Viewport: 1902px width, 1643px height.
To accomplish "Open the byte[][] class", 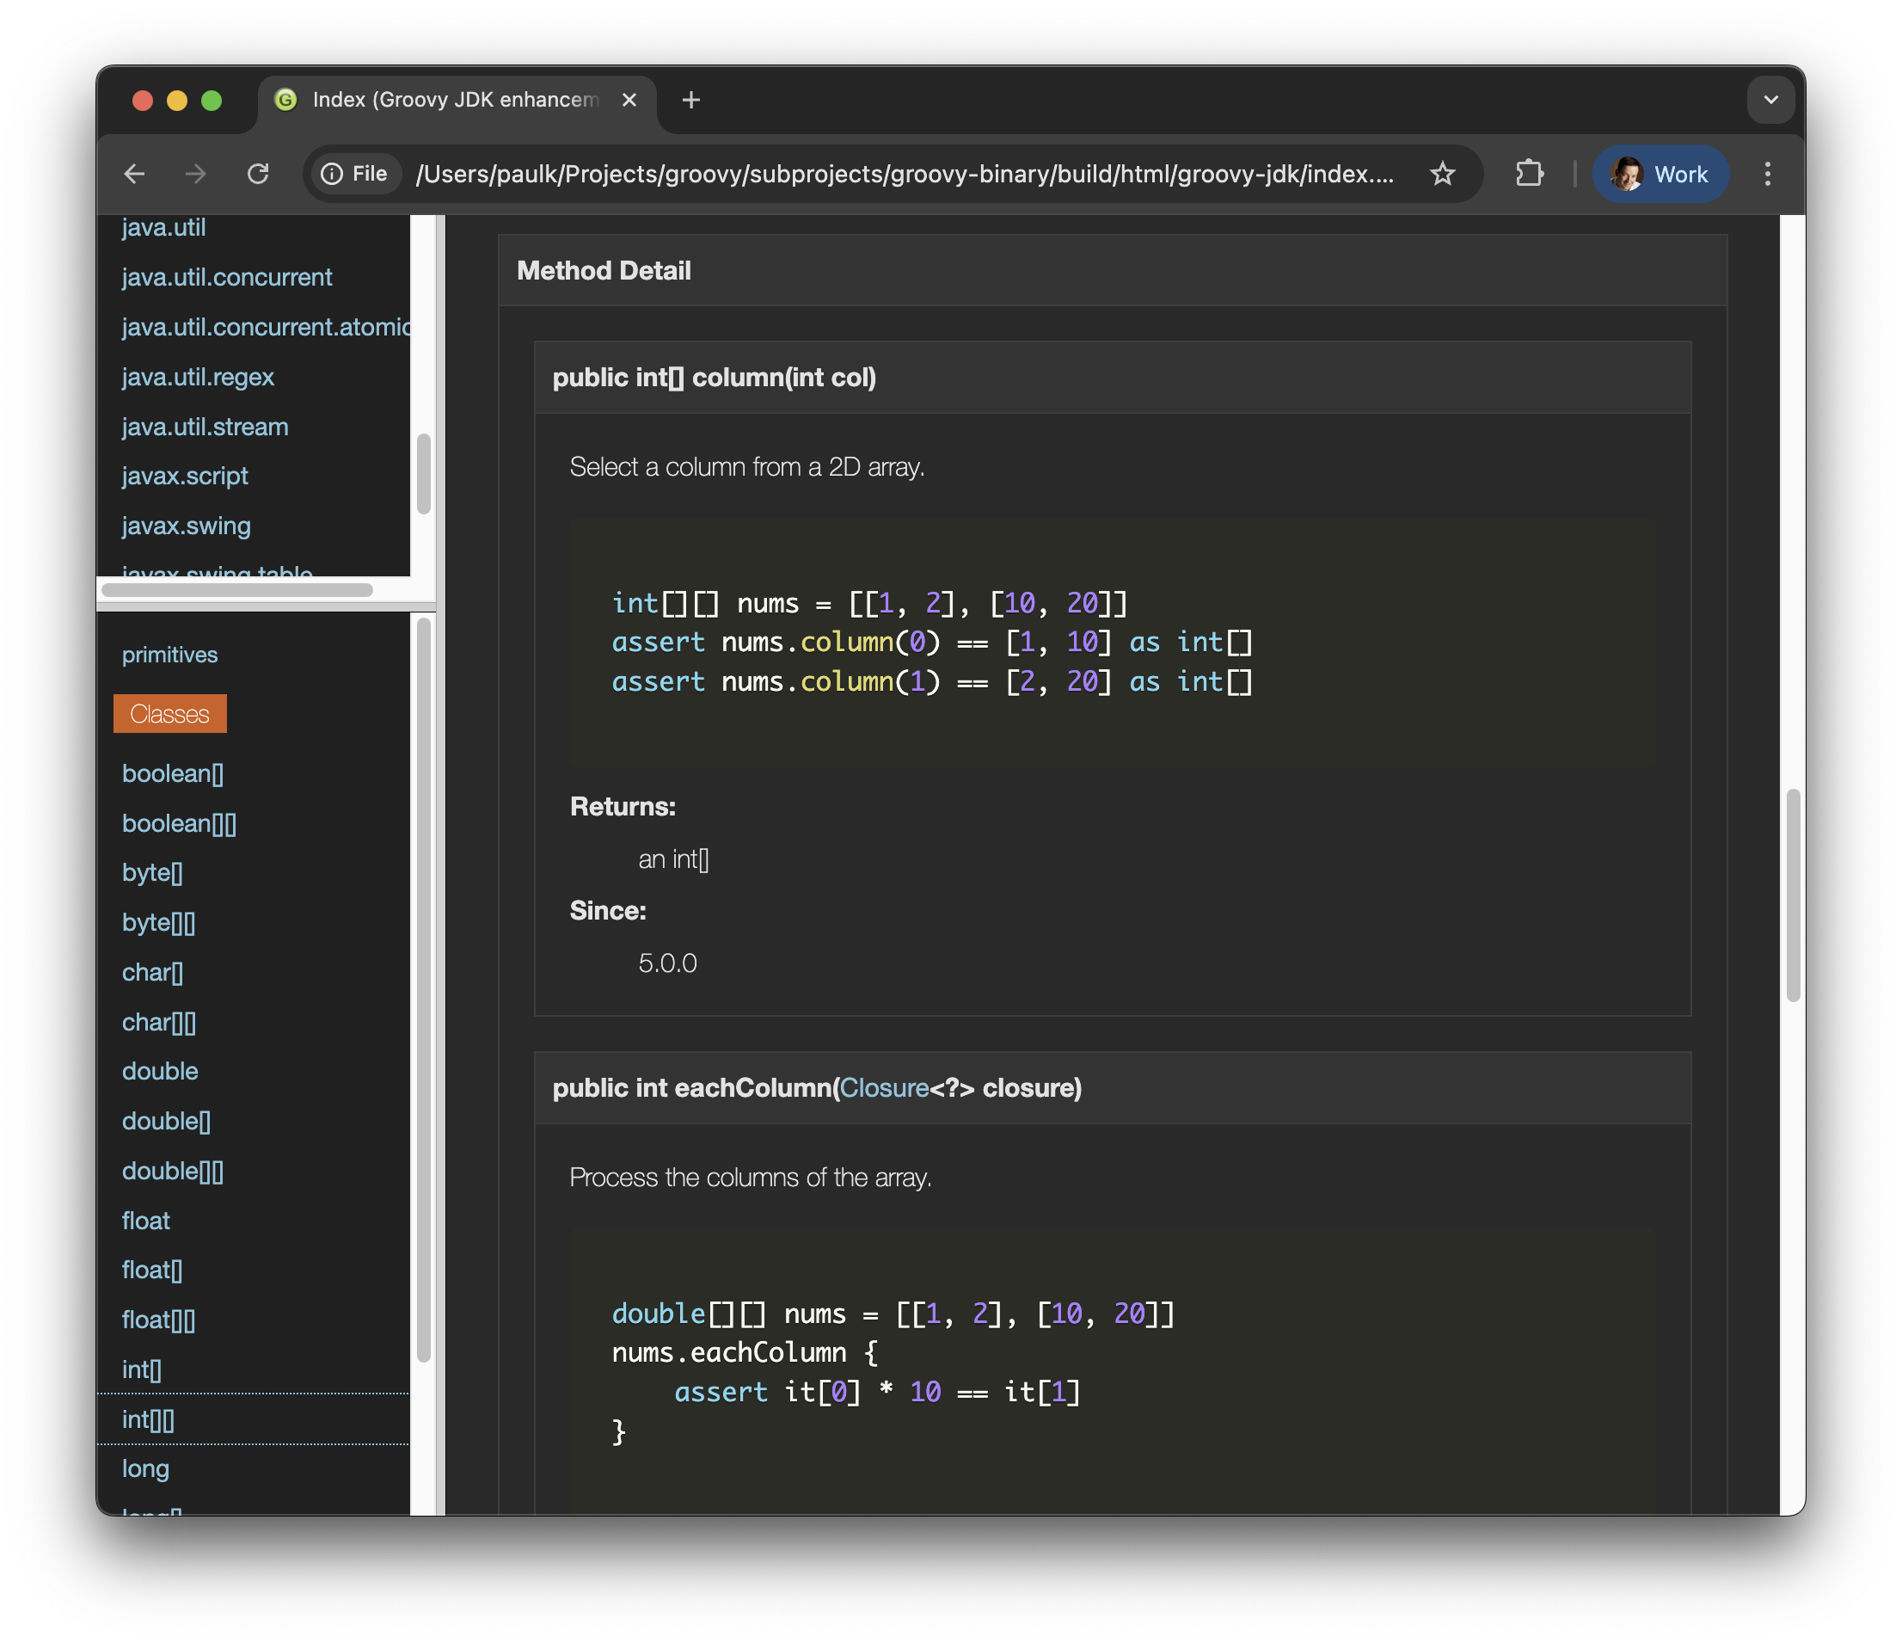I will pos(159,922).
